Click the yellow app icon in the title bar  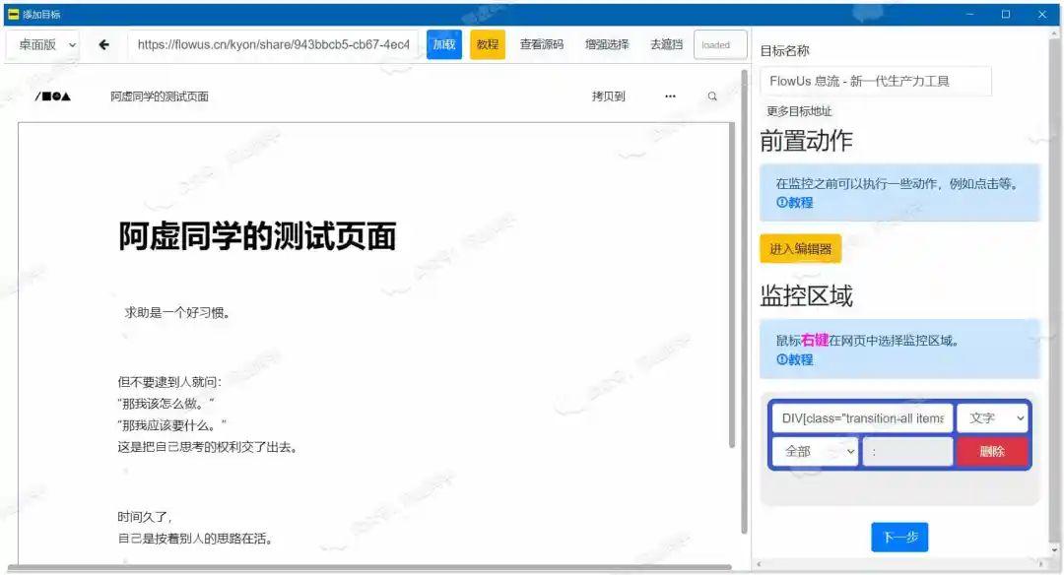pos(14,13)
